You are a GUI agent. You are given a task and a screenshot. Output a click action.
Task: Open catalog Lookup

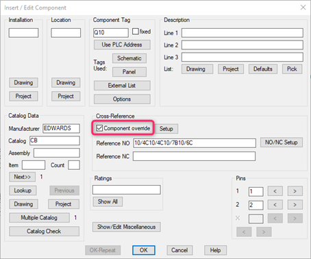tap(23, 190)
